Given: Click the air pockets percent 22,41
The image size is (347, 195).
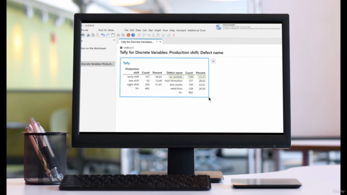Looking at the screenshot, I should (202, 77).
